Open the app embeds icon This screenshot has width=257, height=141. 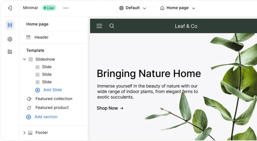[10, 52]
